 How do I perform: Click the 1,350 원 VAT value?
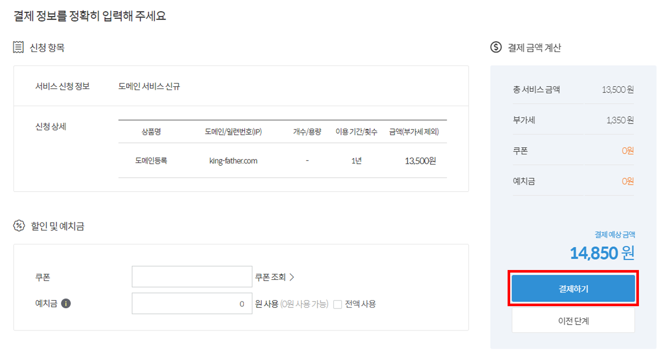tap(620, 120)
